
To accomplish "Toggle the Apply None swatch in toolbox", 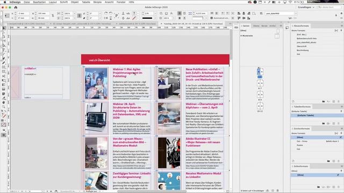I will [4, 125].
